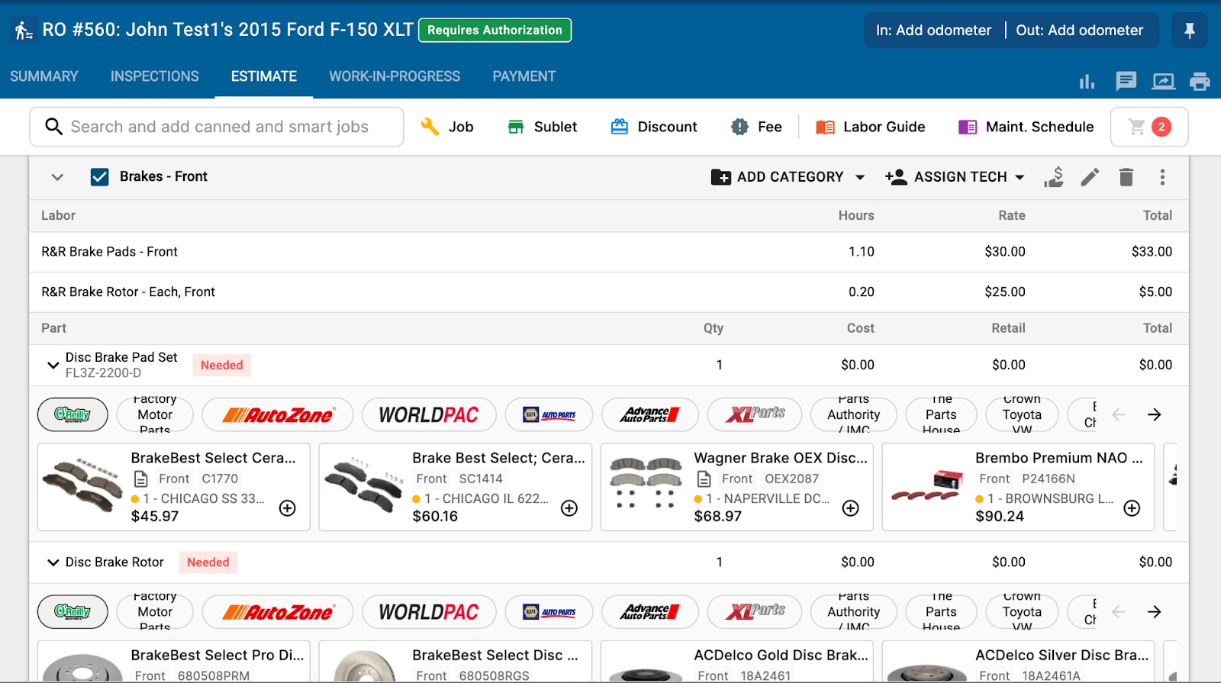This screenshot has width=1221, height=683.
Task: Open the reports bar chart icon
Action: click(x=1087, y=81)
